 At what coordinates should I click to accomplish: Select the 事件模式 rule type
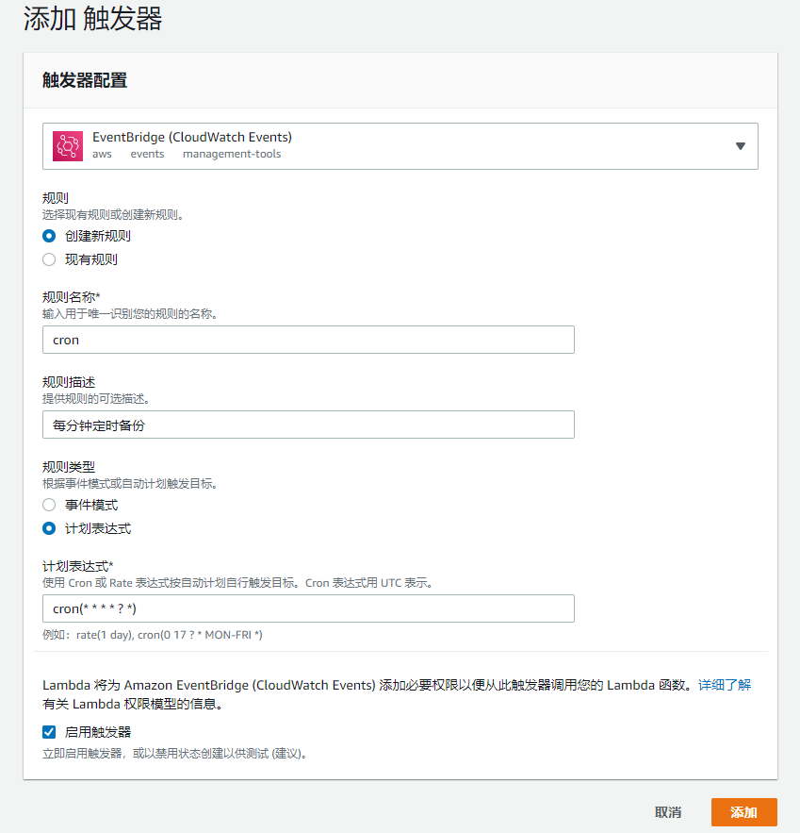tap(49, 505)
